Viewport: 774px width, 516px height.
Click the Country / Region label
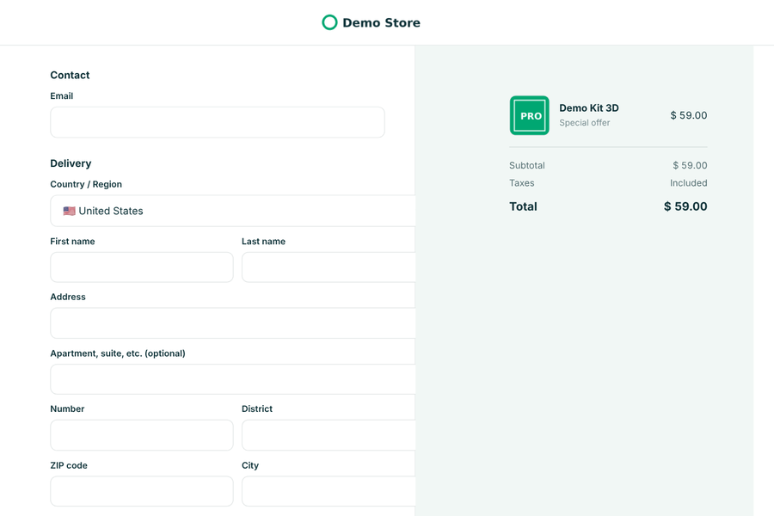pos(86,184)
